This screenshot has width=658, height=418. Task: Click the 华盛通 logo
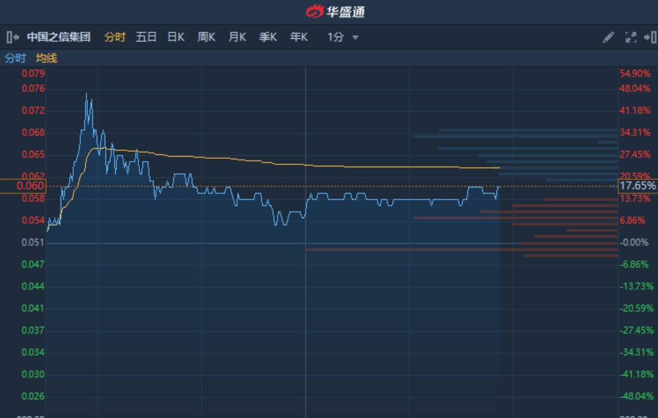pyautogui.click(x=335, y=11)
